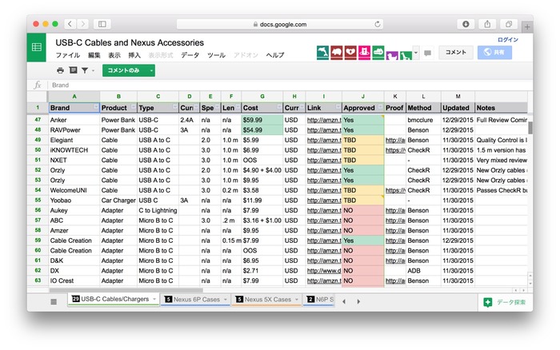This screenshot has width=560, height=350.
Task: Open the ファイル menu
Action: pos(68,55)
